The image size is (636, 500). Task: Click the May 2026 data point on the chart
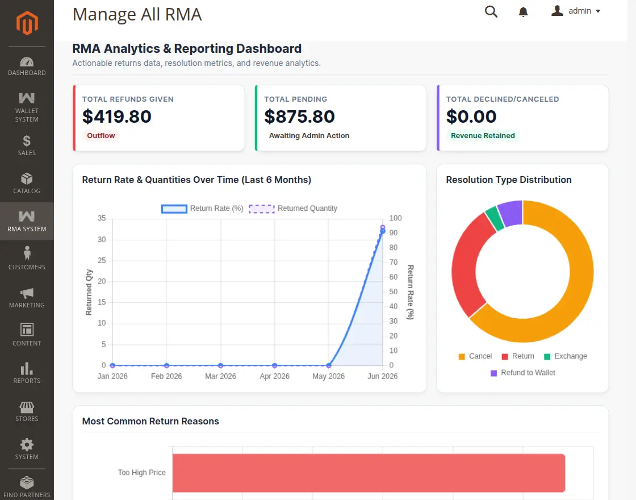(x=329, y=366)
